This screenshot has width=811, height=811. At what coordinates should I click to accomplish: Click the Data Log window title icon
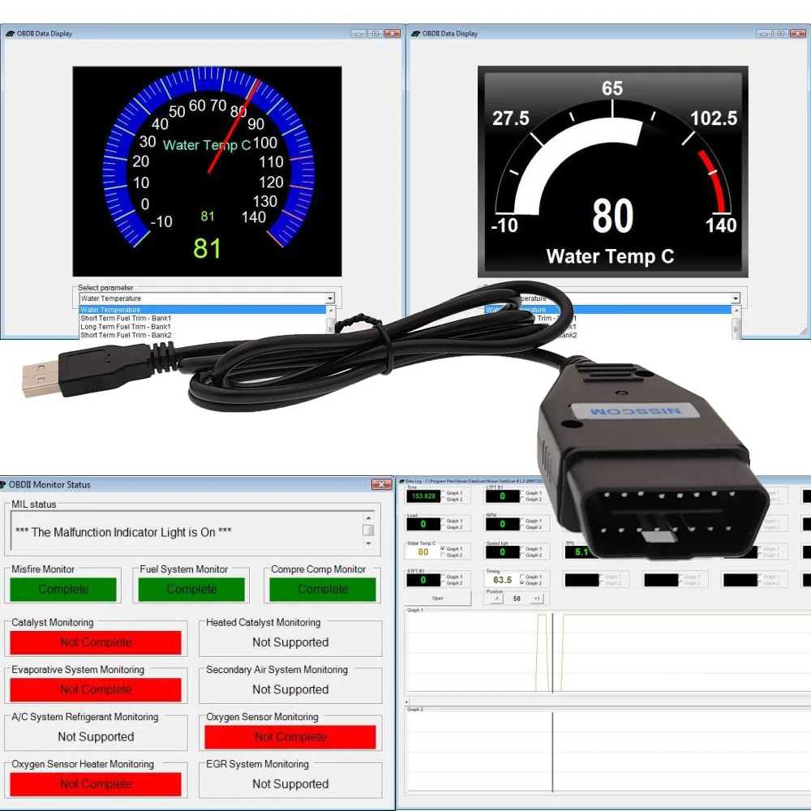pyautogui.click(x=401, y=481)
